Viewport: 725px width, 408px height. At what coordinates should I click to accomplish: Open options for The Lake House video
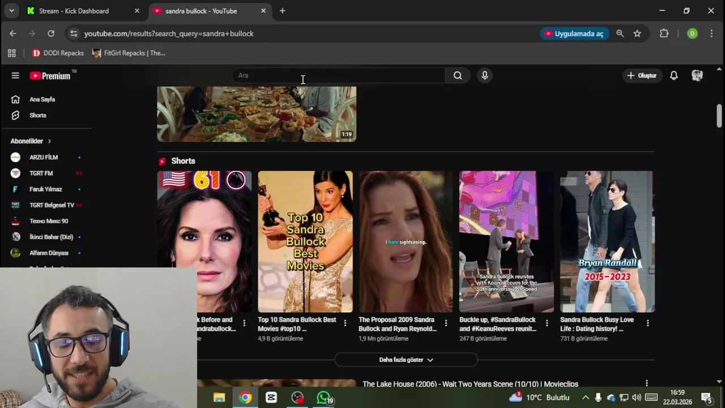coord(646,384)
